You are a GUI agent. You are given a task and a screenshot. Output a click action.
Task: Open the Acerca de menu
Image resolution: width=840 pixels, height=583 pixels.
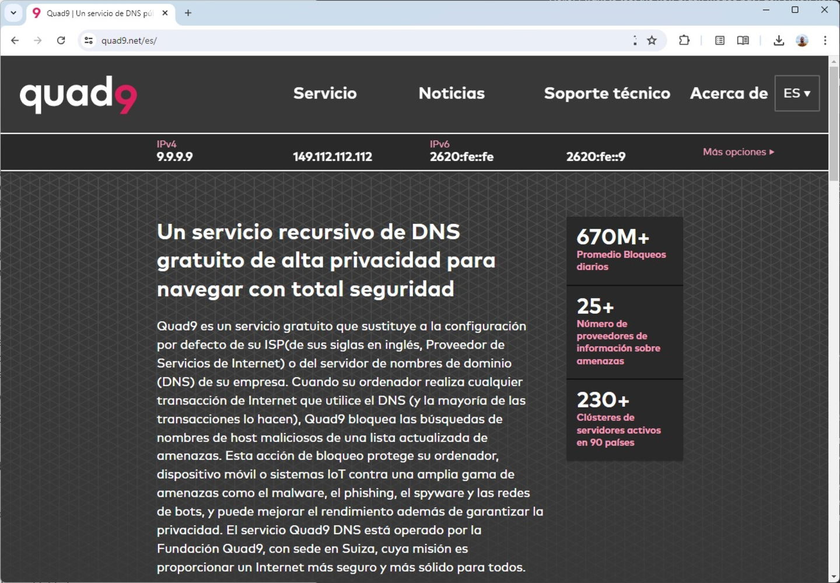[729, 93]
